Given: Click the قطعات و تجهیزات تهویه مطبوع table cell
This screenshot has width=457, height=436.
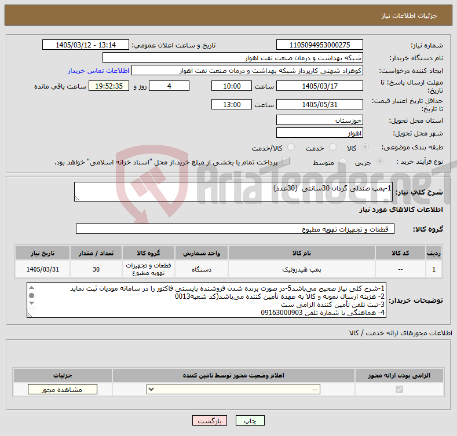Looking at the screenshot, I should click(148, 269).
